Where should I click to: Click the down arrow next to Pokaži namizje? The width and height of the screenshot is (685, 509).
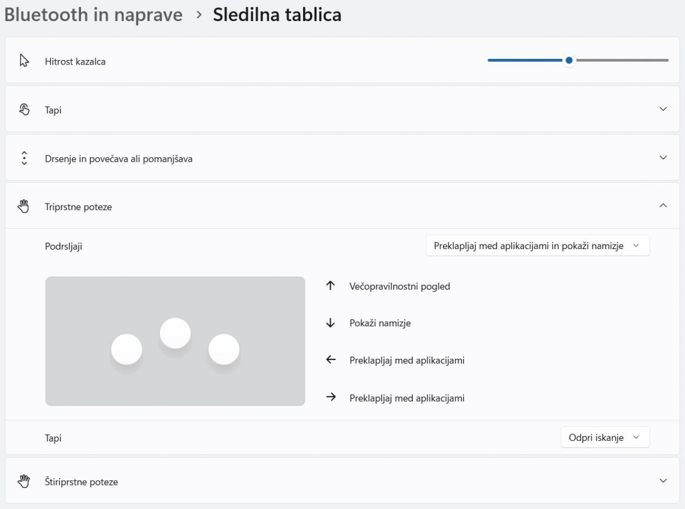click(x=331, y=323)
